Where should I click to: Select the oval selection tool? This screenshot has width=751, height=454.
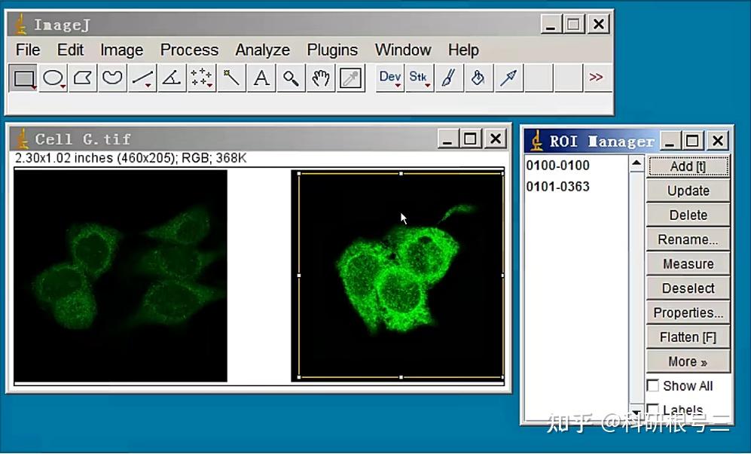coord(53,78)
